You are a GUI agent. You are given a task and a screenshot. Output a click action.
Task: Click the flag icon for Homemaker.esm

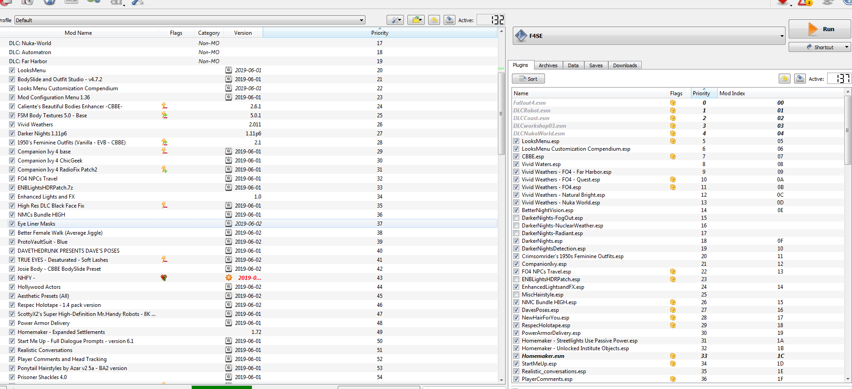point(673,356)
